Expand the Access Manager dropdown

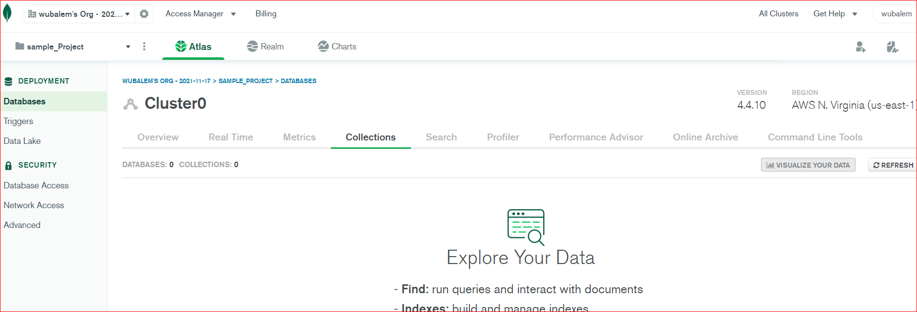tap(201, 14)
